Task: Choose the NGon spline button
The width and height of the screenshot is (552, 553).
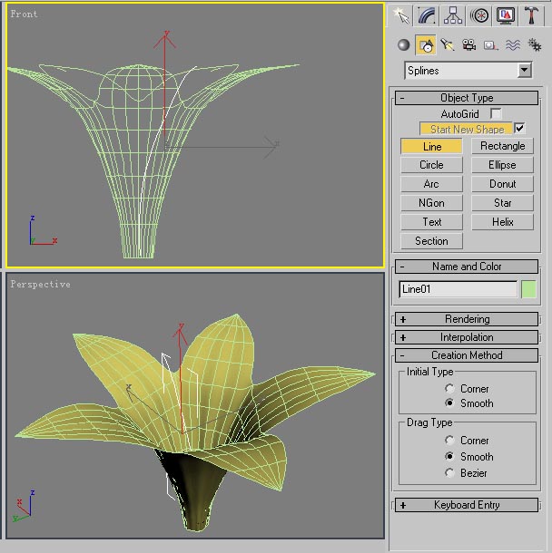Action: click(x=431, y=203)
